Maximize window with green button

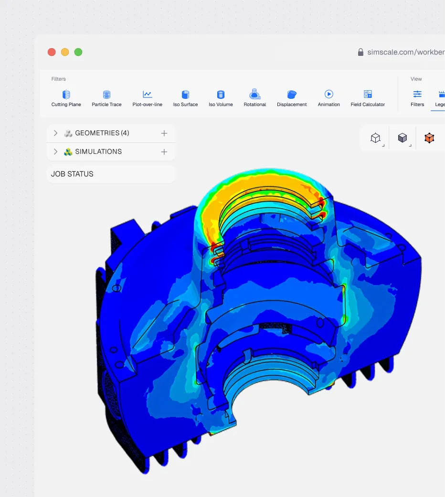pos(78,52)
